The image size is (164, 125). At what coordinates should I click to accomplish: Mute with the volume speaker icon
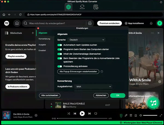[x=140, y=115]
